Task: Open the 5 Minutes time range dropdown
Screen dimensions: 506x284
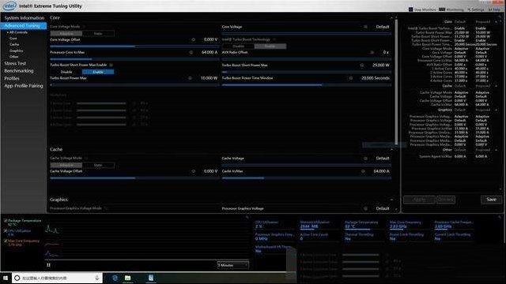Action: (232, 265)
